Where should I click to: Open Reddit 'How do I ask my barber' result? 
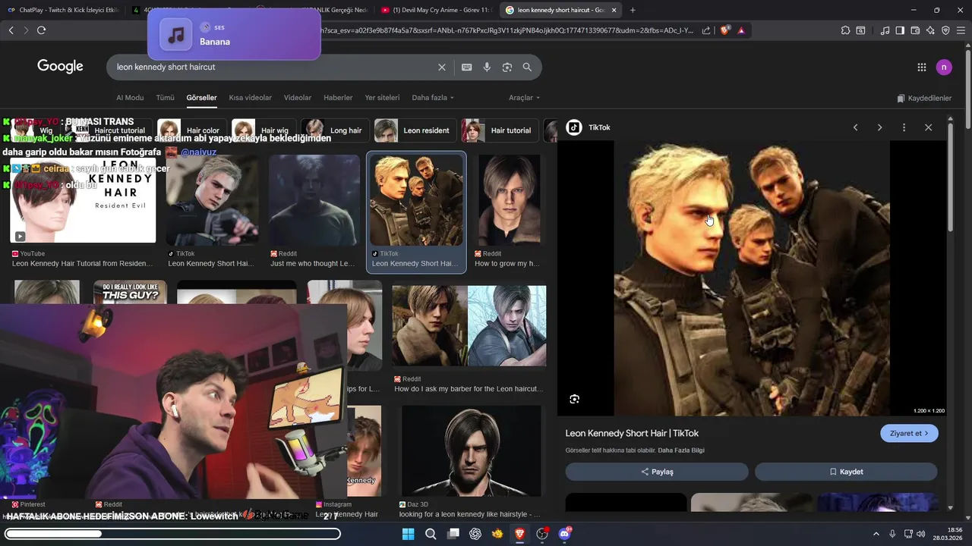point(469,326)
